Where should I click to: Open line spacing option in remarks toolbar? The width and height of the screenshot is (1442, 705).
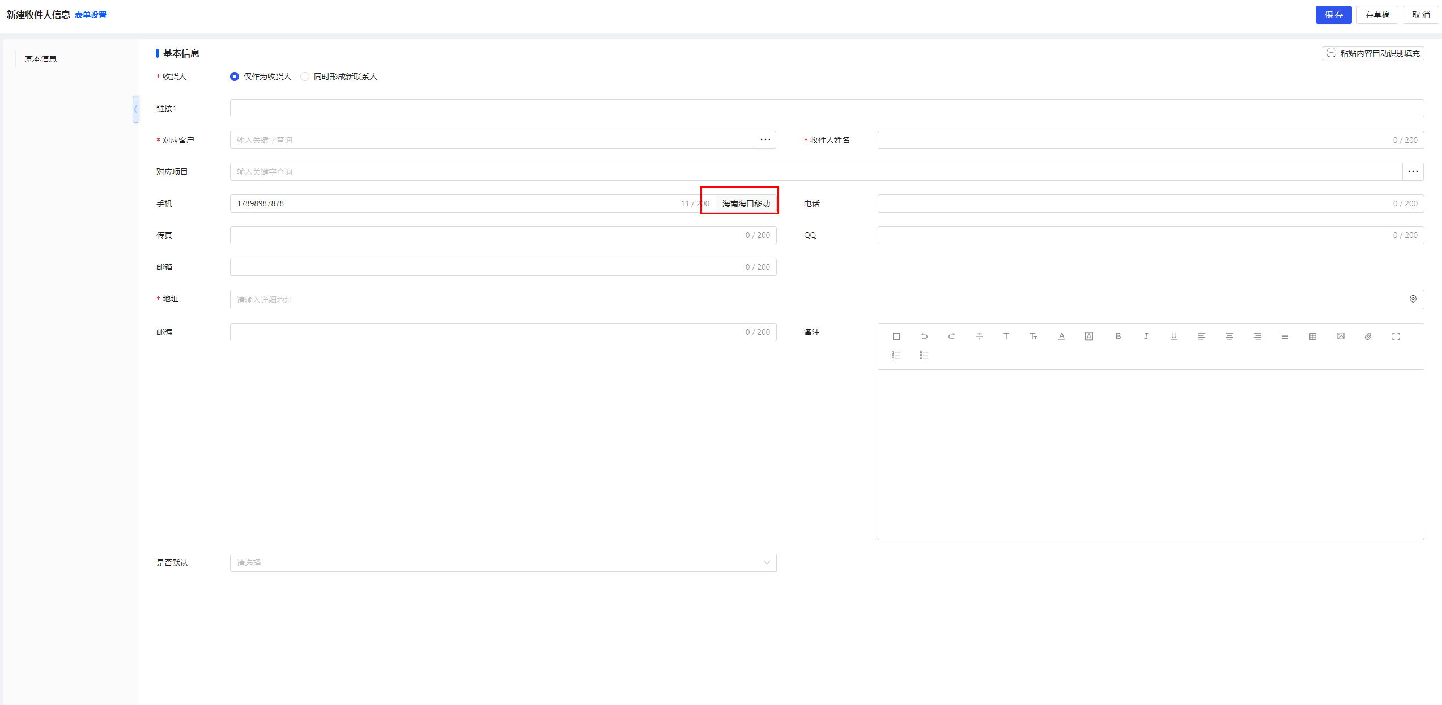point(1284,337)
